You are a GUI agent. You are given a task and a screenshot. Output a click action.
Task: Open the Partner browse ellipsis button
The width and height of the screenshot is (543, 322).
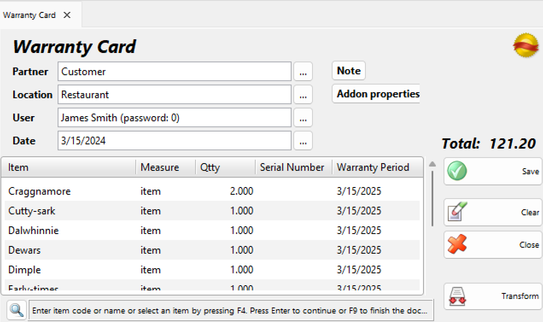tap(303, 72)
